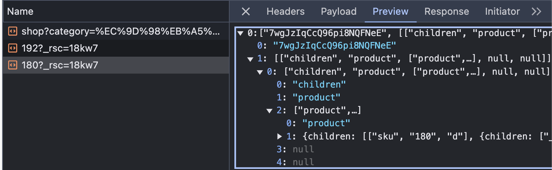Open the Initiator tab
Viewport: 552px width, 170px height.
[x=502, y=11]
